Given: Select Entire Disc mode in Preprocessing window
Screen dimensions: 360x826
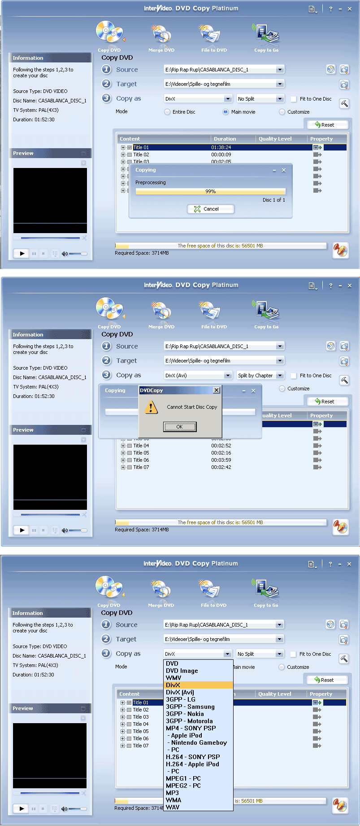Looking at the screenshot, I should click(167, 112).
